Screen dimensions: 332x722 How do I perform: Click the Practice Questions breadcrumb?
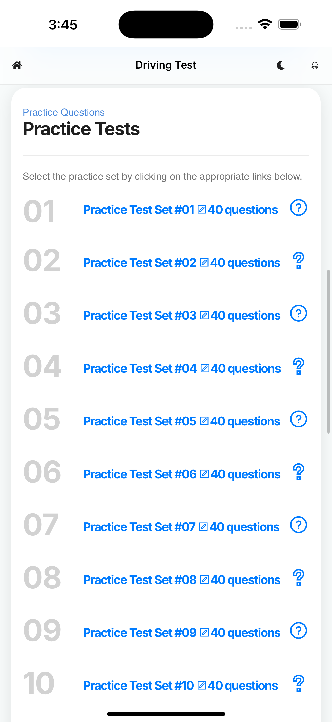pos(64,112)
